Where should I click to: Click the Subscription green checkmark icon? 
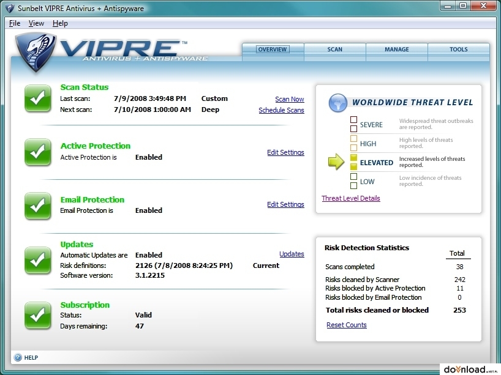[x=38, y=315]
